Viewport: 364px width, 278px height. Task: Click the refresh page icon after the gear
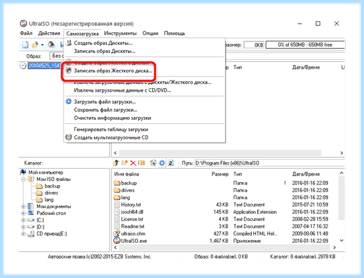[170, 163]
